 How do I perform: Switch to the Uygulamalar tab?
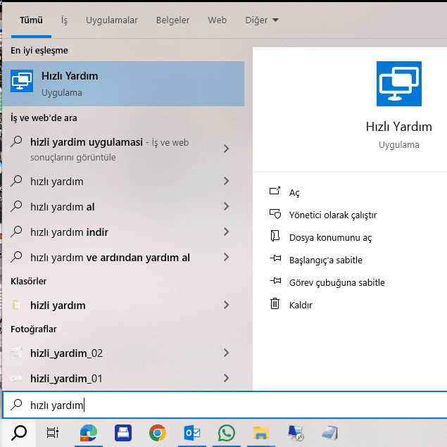tap(112, 20)
